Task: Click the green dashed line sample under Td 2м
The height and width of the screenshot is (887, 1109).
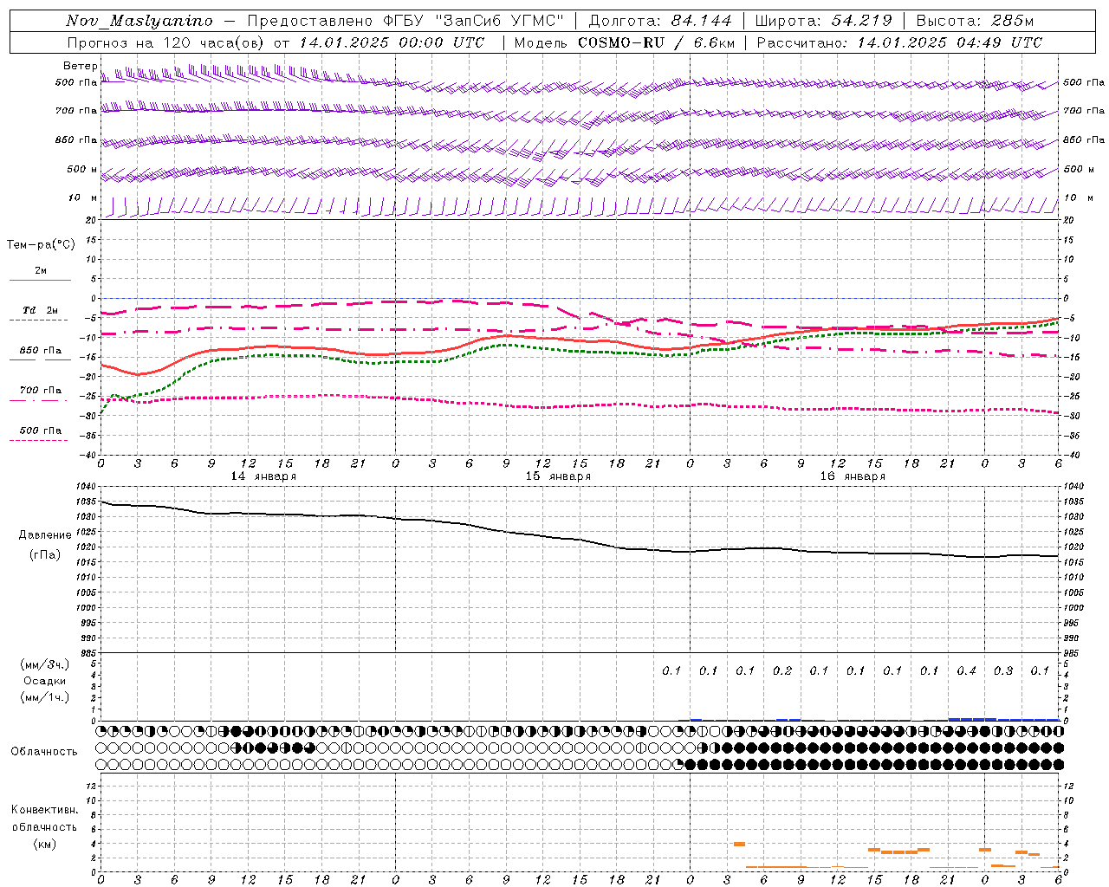Action: (40, 320)
